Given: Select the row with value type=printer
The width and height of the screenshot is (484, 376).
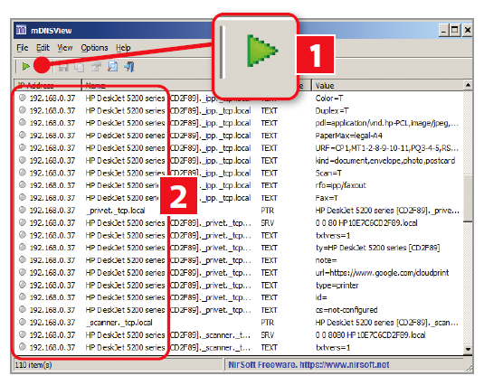Looking at the screenshot, I should point(238,286).
